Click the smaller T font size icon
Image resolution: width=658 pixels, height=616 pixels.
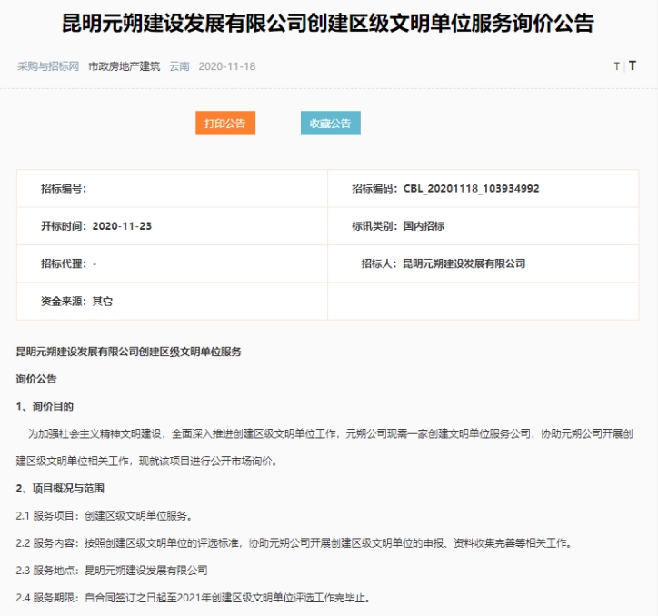(x=616, y=66)
